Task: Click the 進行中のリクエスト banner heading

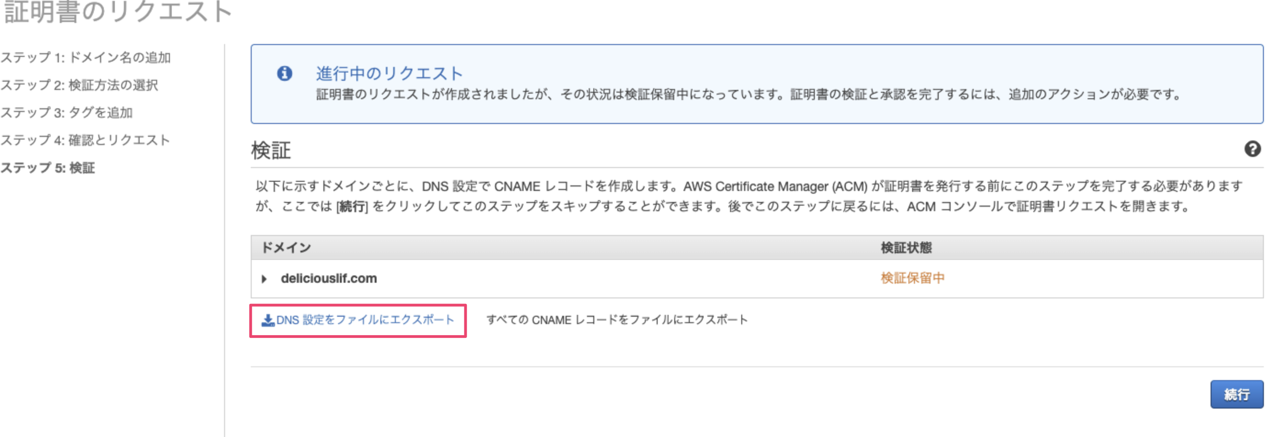Action: tap(389, 74)
